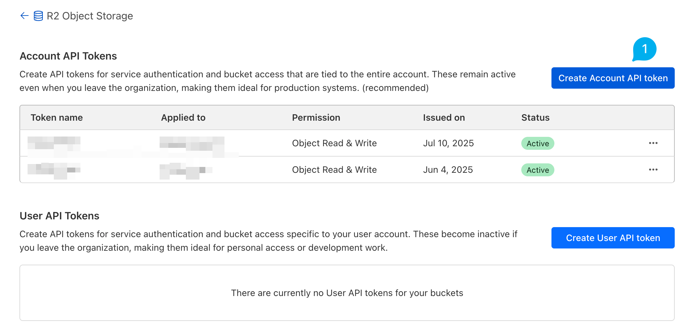Open the numbered annotation bubble marked 1
This screenshot has width=689, height=330.
tap(644, 49)
